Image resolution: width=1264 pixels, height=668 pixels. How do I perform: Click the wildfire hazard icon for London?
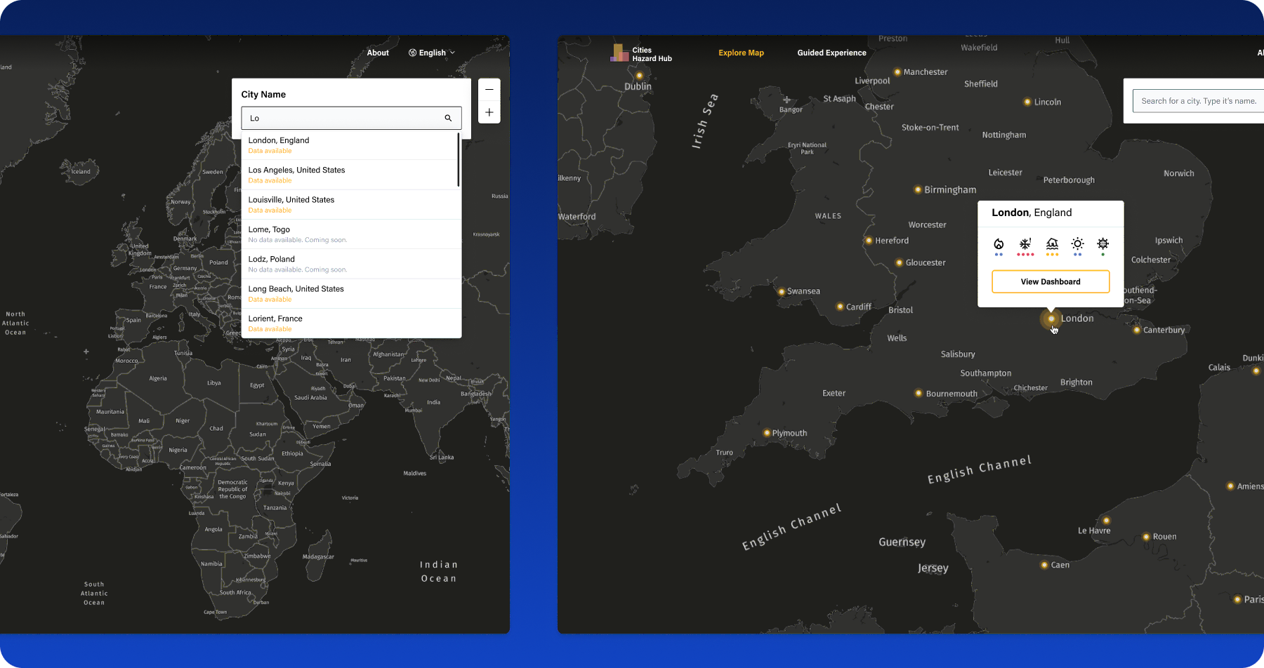(x=999, y=244)
